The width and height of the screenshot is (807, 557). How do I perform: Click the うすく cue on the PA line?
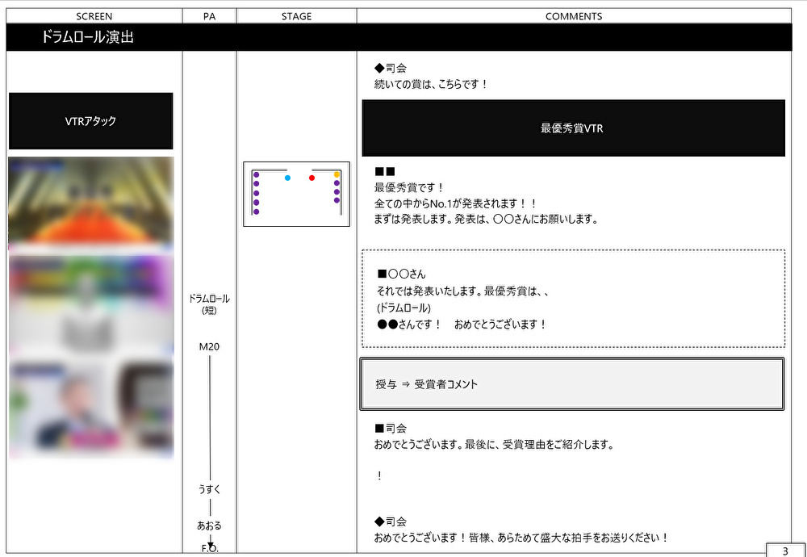pyautogui.click(x=209, y=489)
